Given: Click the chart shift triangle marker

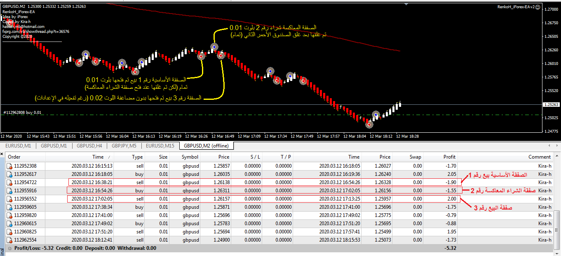Looking at the screenshot, I should (407, 4).
